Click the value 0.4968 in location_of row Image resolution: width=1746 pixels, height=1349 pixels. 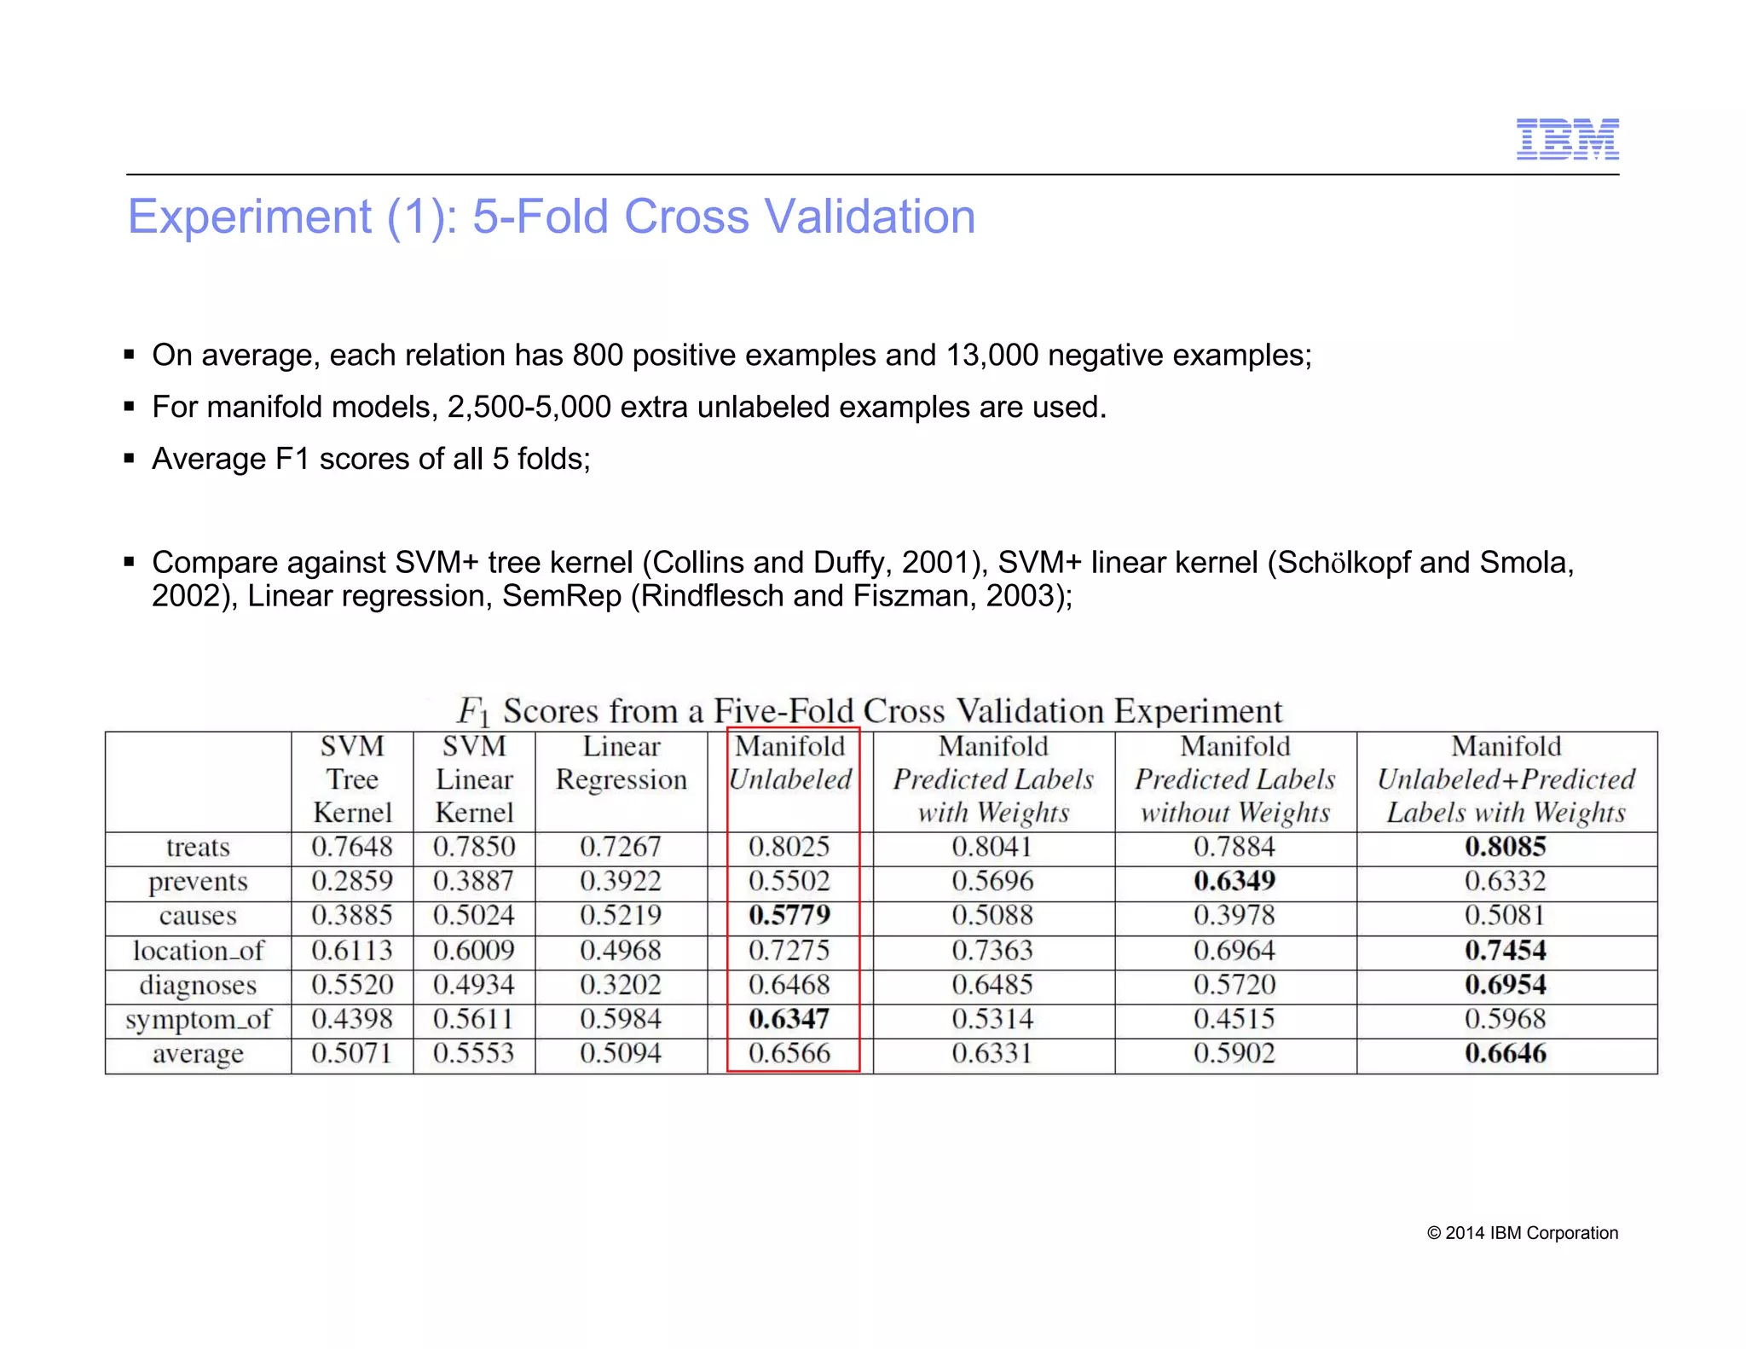(x=621, y=950)
